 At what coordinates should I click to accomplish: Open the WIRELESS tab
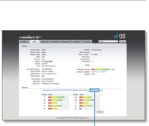pyautogui.click(x=45, y=42)
